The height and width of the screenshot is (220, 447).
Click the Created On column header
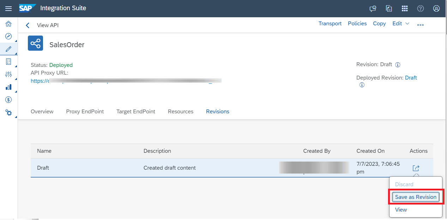point(370,151)
